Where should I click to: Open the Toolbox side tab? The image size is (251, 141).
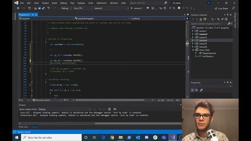(x=15, y=16)
